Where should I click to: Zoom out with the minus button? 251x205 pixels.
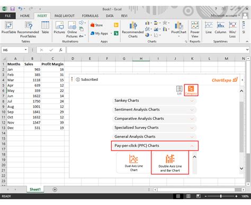[x=205, y=196]
